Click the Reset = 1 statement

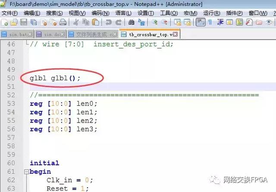(68, 189)
